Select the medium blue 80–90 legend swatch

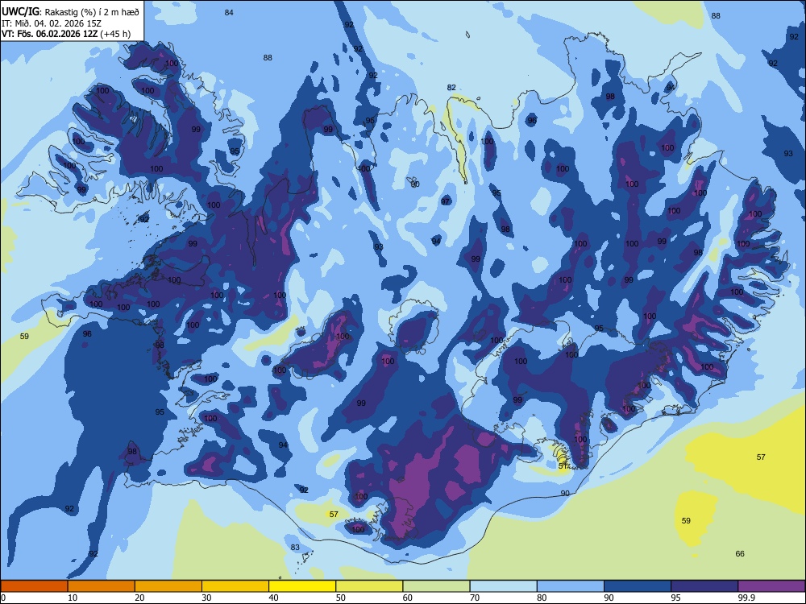(x=571, y=586)
